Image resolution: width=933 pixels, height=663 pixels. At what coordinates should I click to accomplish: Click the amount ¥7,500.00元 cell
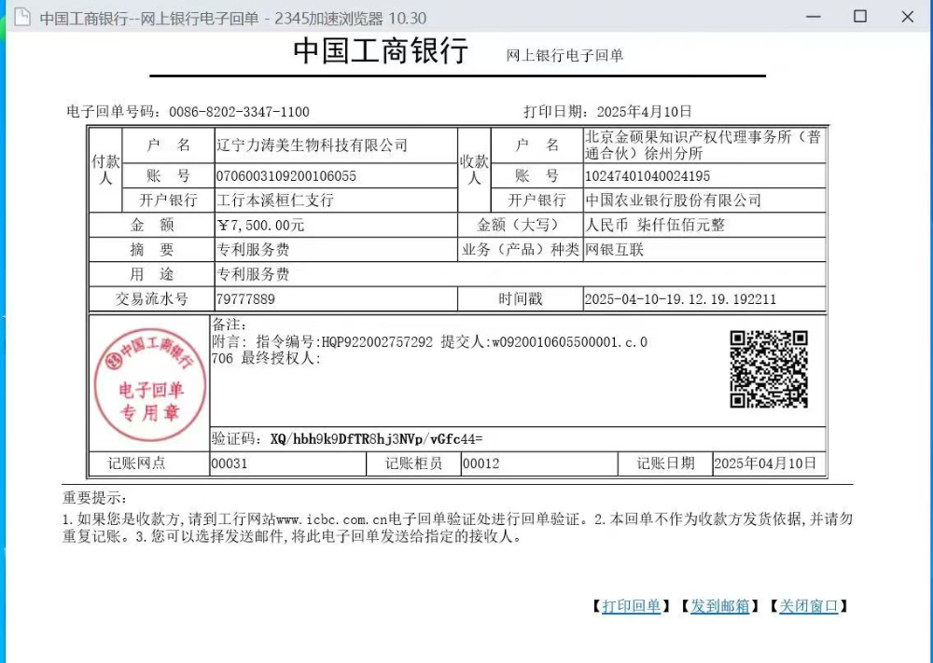[261, 225]
